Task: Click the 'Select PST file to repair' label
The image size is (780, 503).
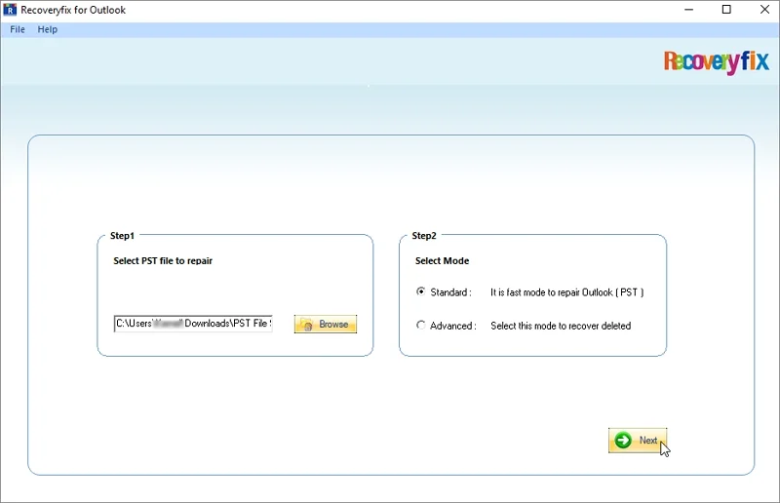Action: (163, 260)
